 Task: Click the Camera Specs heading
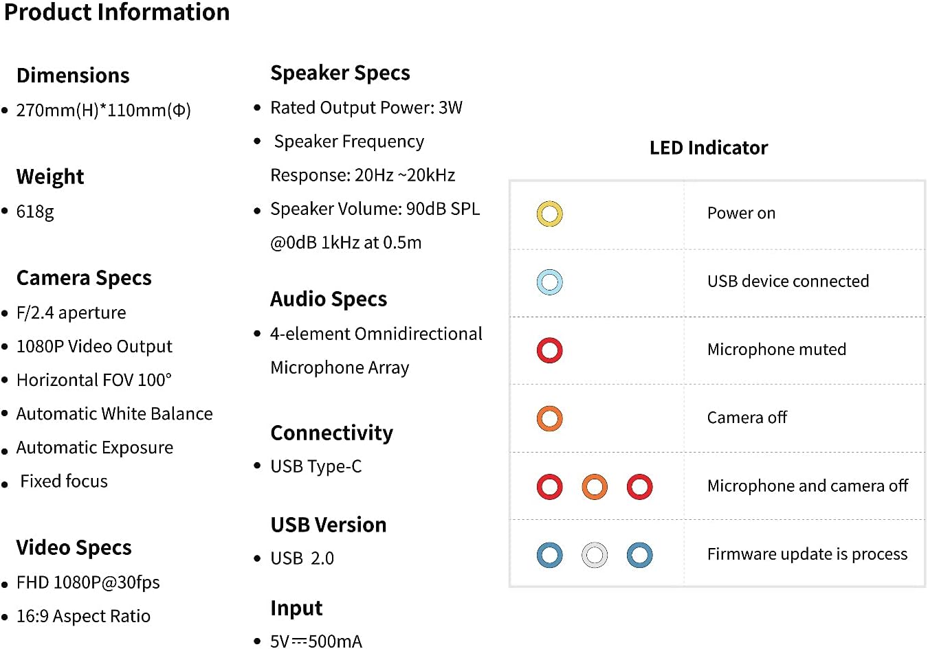84,278
